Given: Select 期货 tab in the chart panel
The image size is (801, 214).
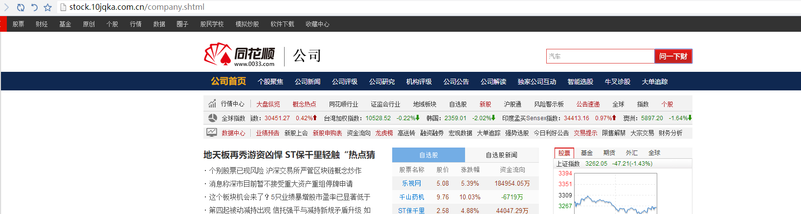Looking at the screenshot, I should click(609, 153).
